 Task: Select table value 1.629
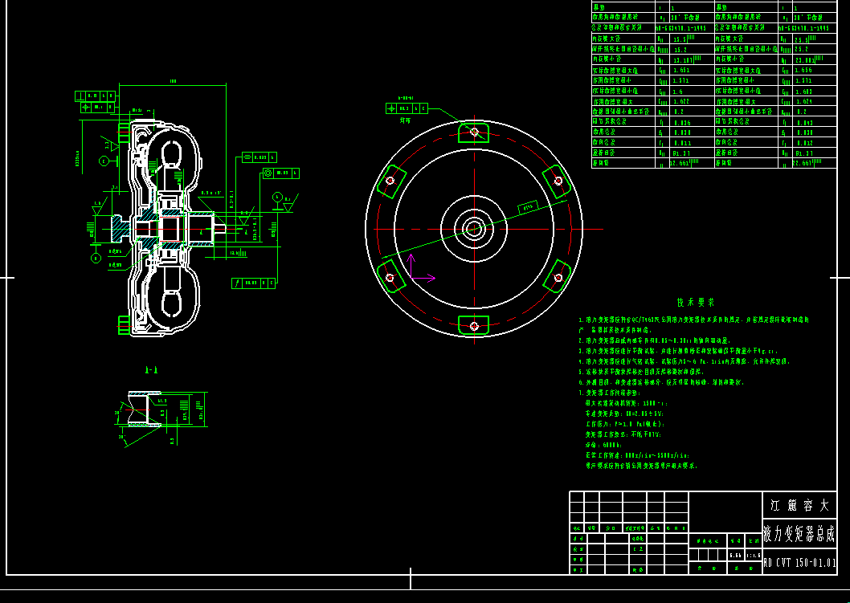pos(803,101)
